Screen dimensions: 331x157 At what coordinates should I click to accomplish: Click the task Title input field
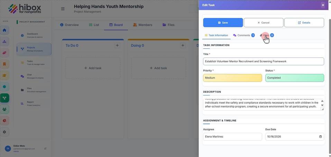(x=264, y=62)
